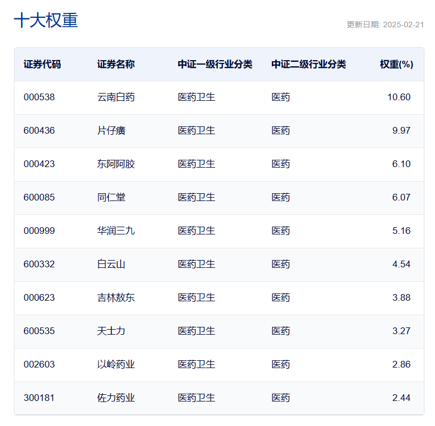Screen dimensions: 435x426
Task: Select security code 600436
Action: tap(39, 131)
